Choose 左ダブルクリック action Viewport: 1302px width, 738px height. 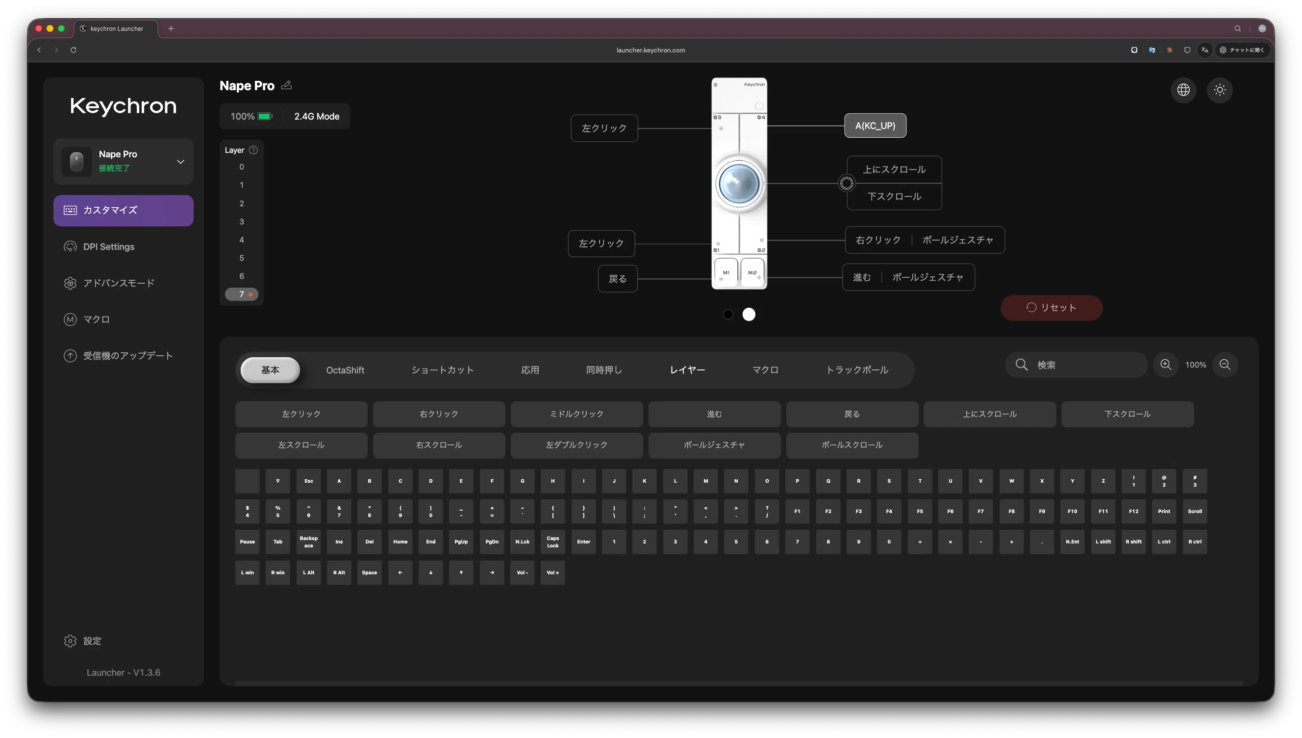(576, 445)
